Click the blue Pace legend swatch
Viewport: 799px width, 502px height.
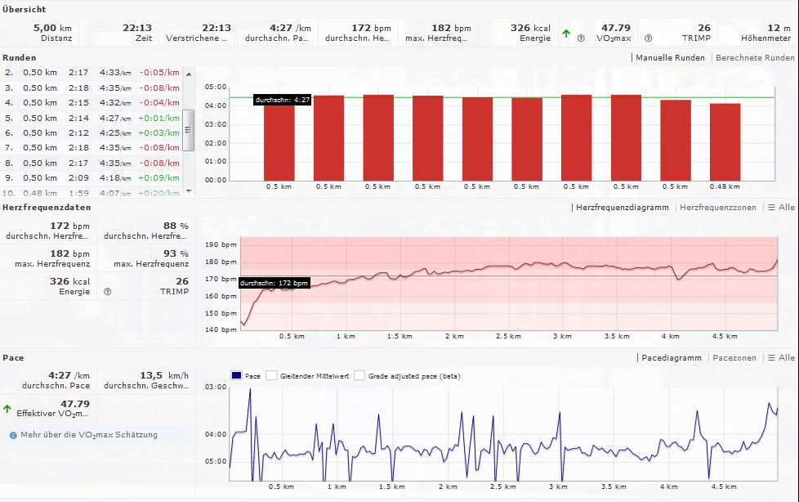point(235,376)
